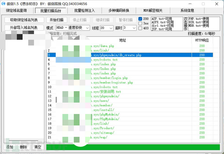The width and height of the screenshot is (224, 154).
Task: Select the news/ result row
Action: pyautogui.click(x=130, y=101)
